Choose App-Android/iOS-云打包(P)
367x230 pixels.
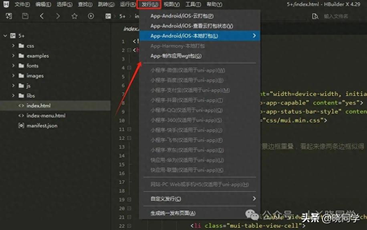click(200, 16)
